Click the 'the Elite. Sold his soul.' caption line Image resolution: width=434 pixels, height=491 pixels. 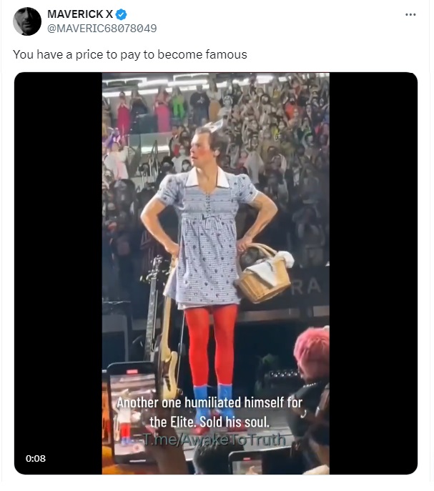point(209,422)
